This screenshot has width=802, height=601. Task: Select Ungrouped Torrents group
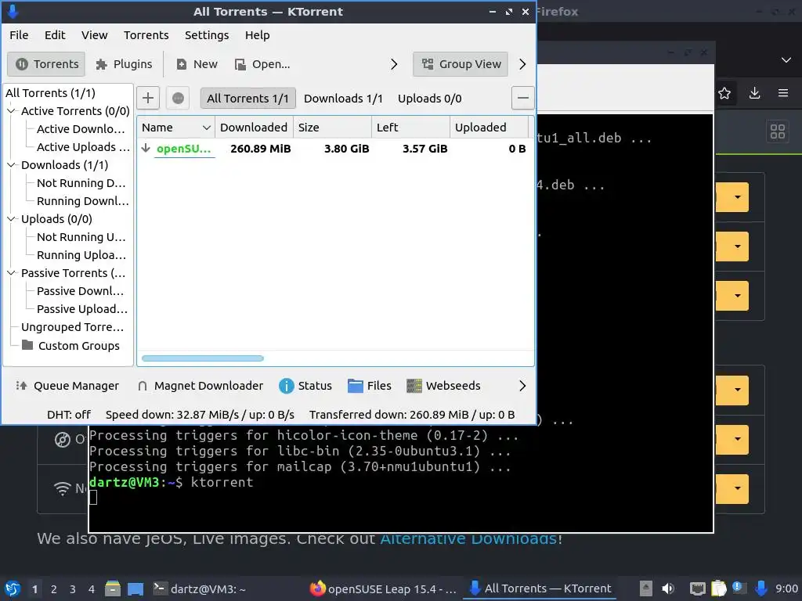point(72,327)
